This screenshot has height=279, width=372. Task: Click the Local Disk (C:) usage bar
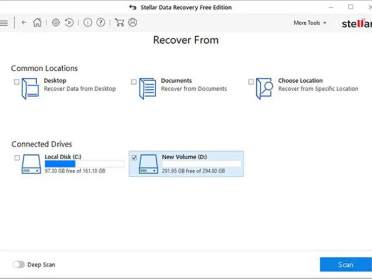(x=85, y=164)
